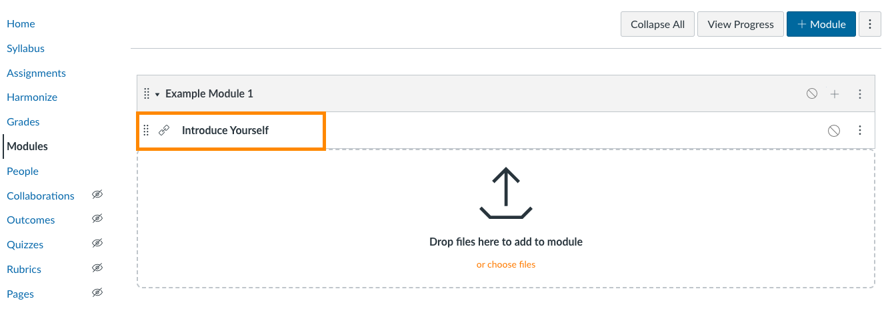
Task: Click the upload arrow icon in drop zone
Action: (x=506, y=193)
